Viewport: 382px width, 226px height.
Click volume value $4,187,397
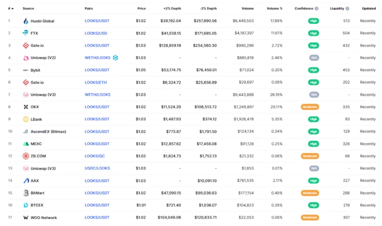(244, 33)
